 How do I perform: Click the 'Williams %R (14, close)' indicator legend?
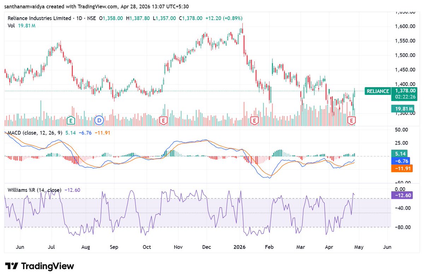34,190
